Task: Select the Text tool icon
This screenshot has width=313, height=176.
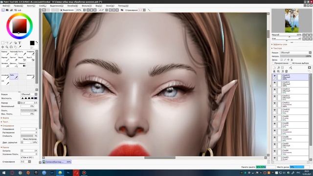Action: pyautogui.click(x=20, y=43)
